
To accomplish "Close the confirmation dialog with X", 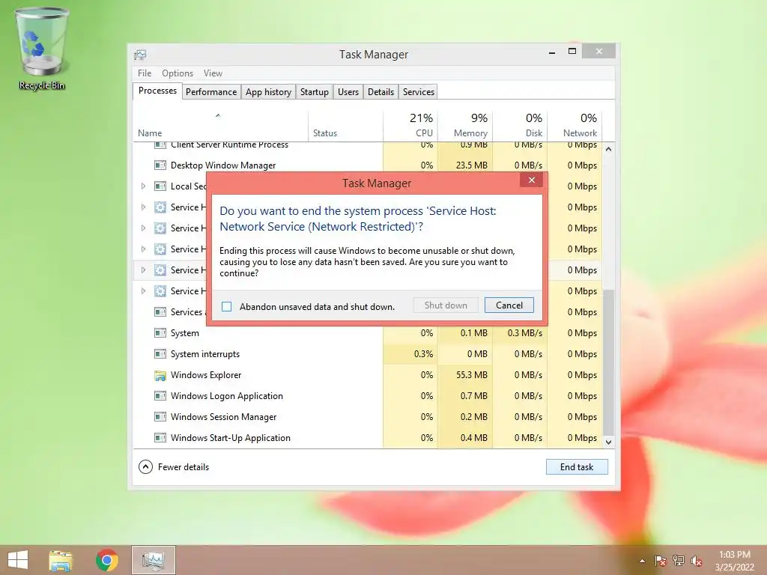I will click(532, 180).
